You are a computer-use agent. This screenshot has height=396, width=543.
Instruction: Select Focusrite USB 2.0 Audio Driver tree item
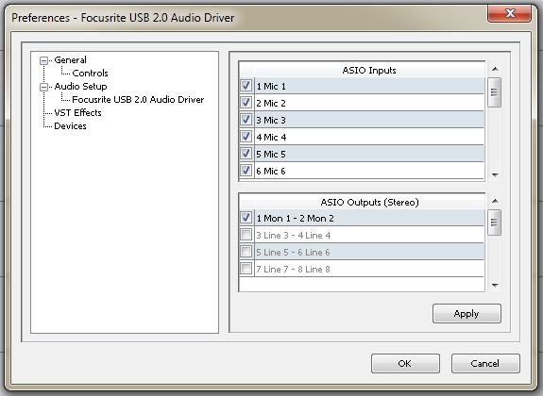[138, 100]
